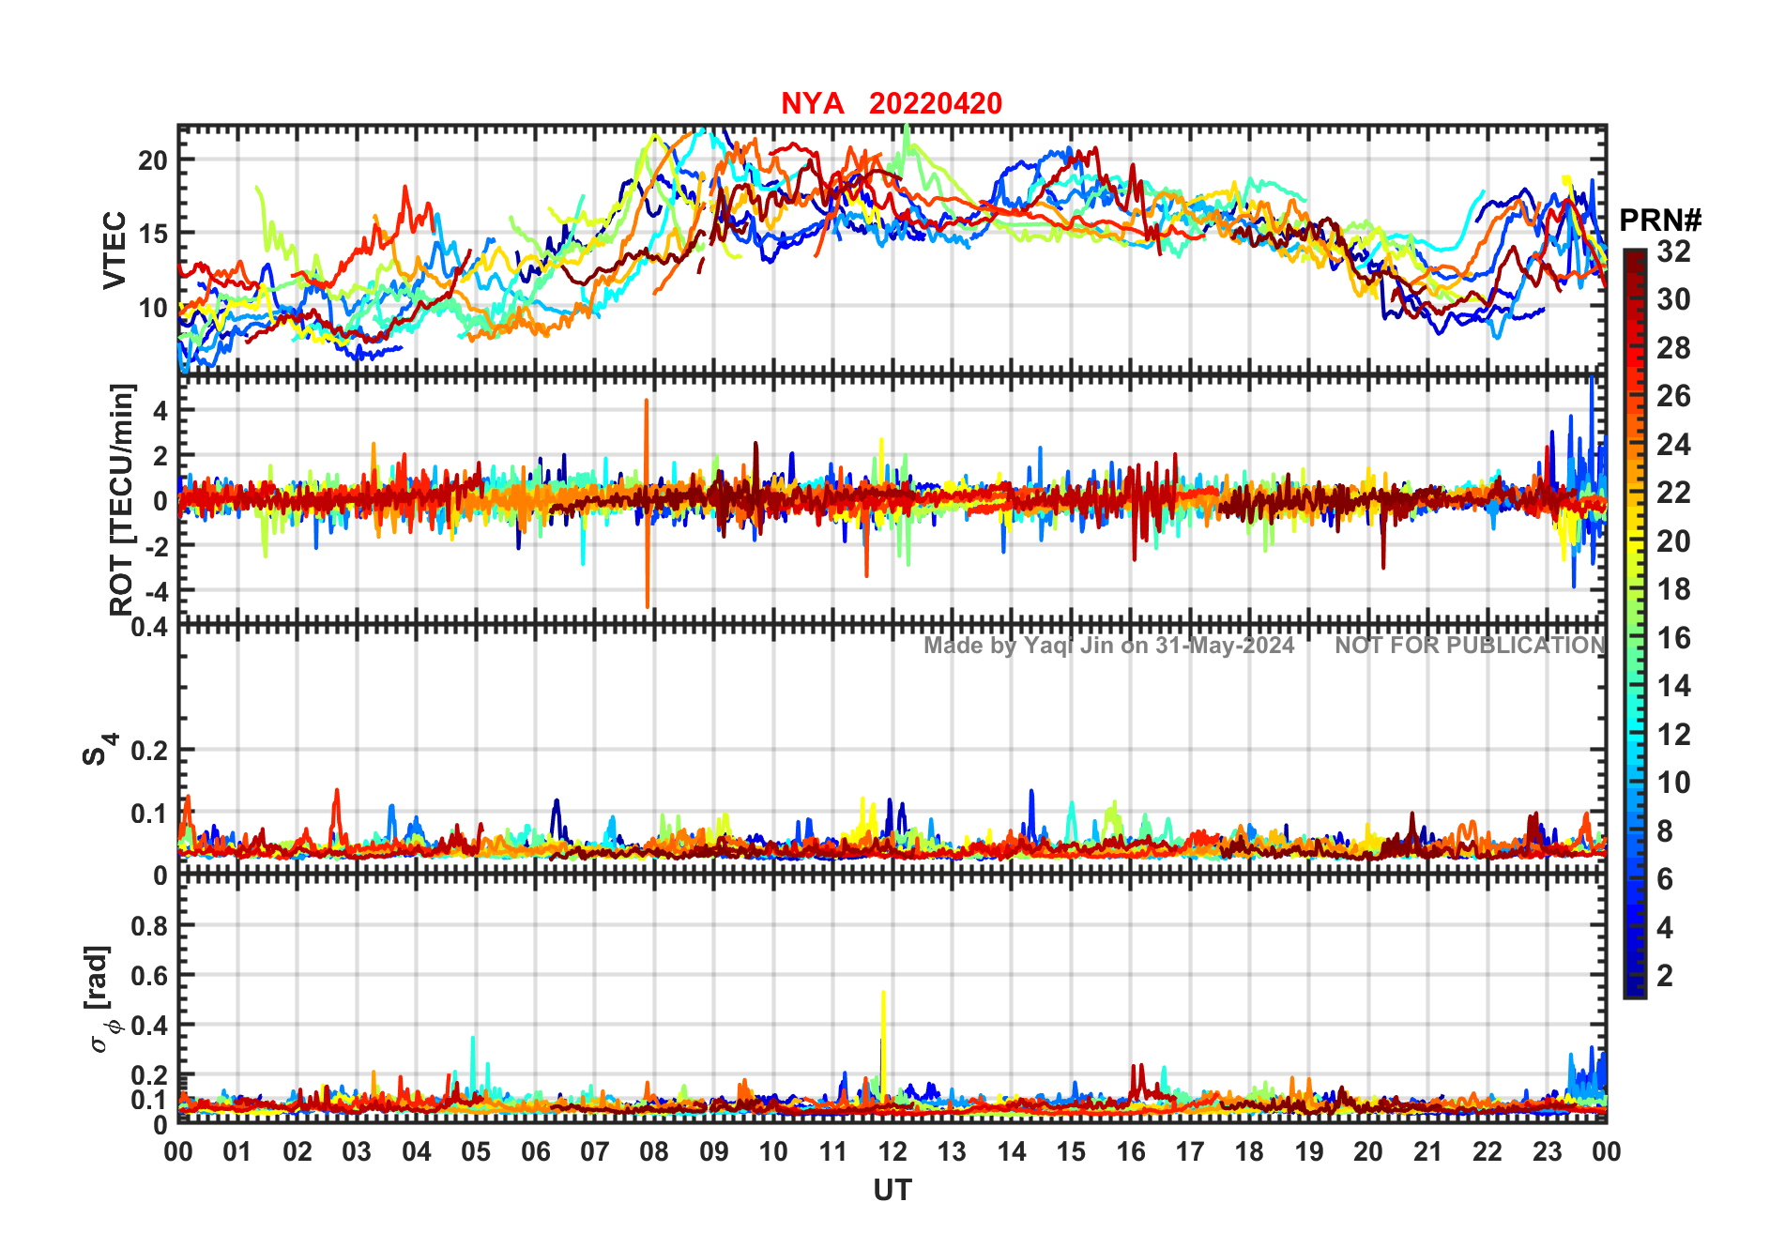Click VTEC y-axis tick 15
This screenshot has height=1248, width=1785.
(x=153, y=234)
